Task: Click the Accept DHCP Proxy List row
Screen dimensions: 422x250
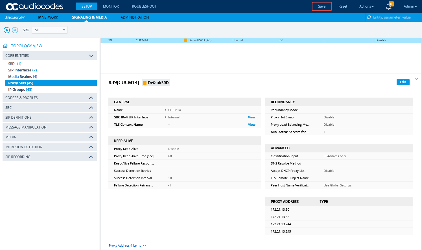Action: coord(339,171)
